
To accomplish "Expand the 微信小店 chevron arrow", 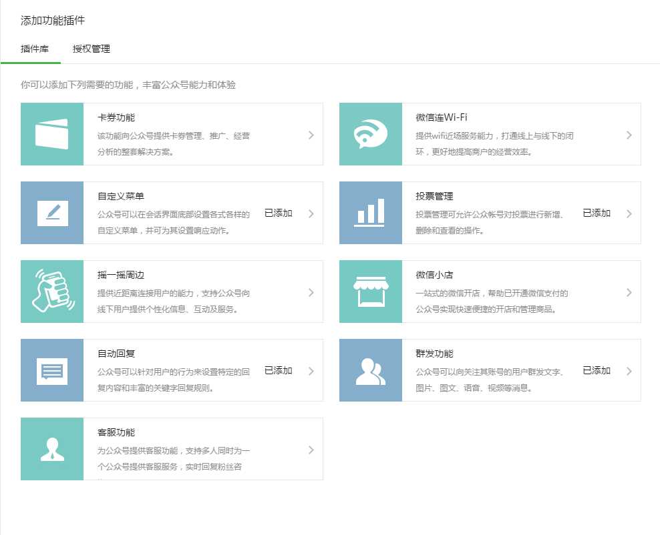I will click(x=629, y=292).
